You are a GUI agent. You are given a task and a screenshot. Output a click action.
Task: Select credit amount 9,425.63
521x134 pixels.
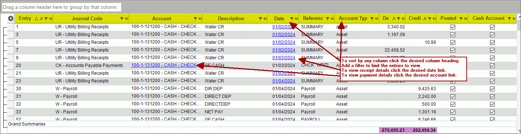pyautogui.click(x=427, y=89)
